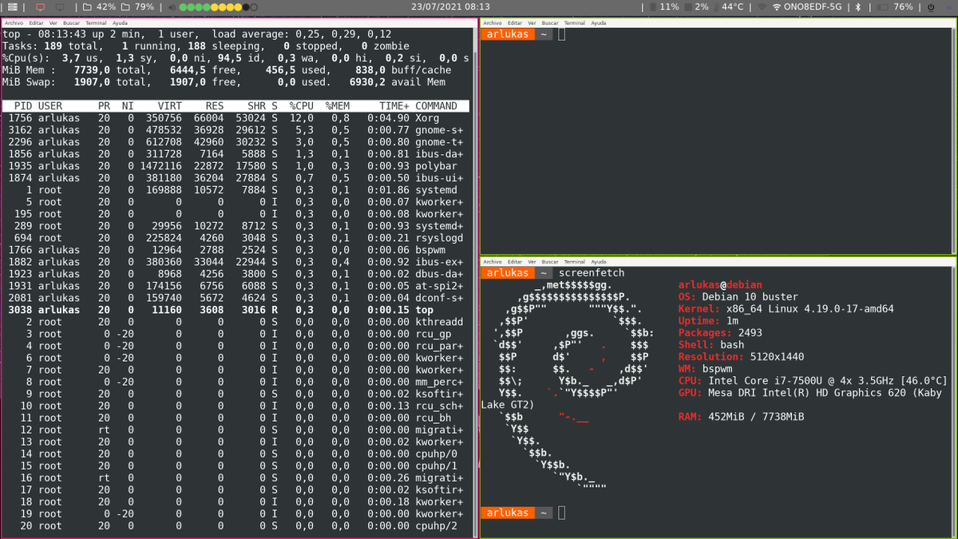Click the volume level dots bar

(x=219, y=7)
